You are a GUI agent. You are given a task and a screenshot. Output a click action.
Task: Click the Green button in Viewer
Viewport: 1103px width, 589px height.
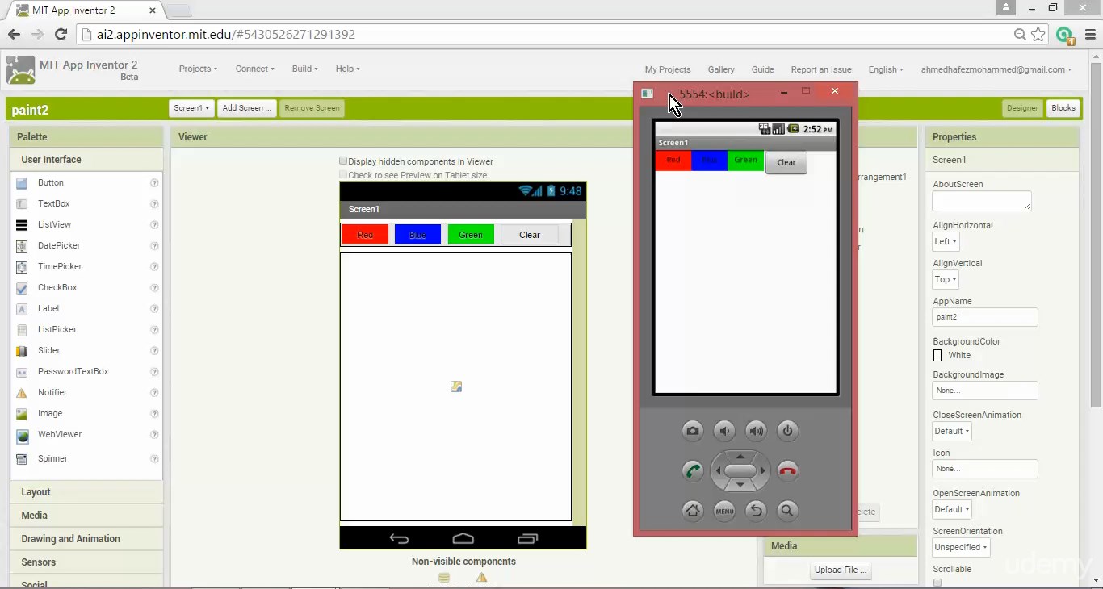pyautogui.click(x=471, y=235)
